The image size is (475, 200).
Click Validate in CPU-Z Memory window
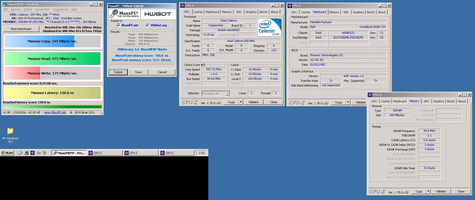[441, 191]
